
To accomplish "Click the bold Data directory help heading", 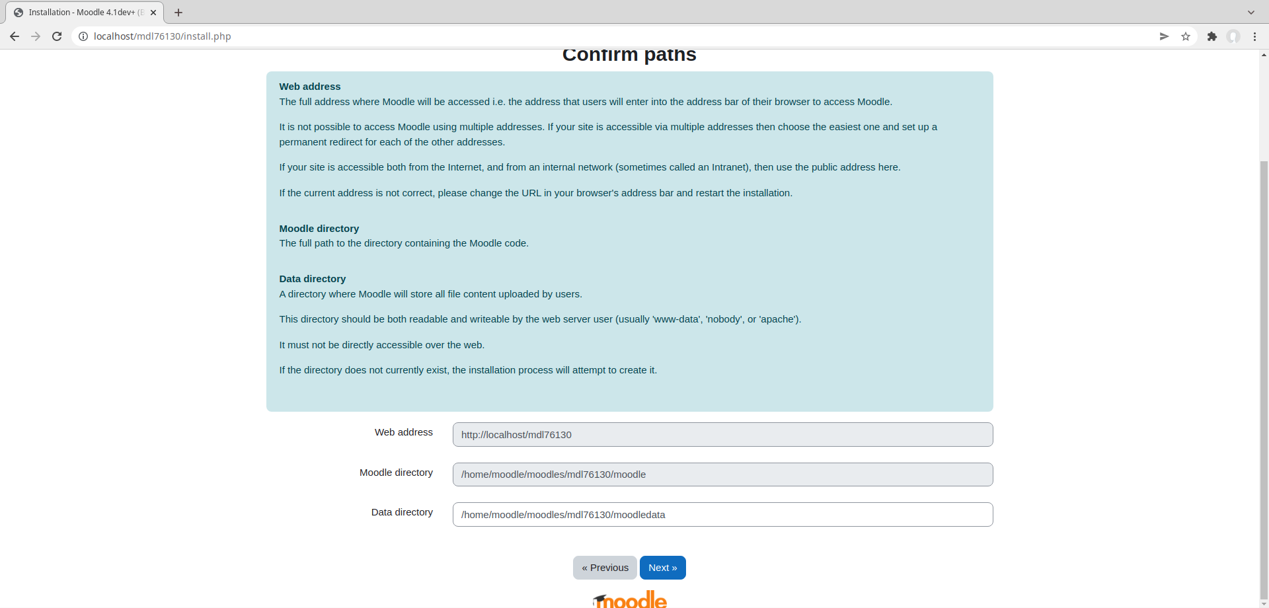I will [x=312, y=279].
